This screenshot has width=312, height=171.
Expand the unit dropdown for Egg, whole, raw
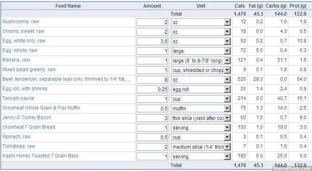coord(227,51)
